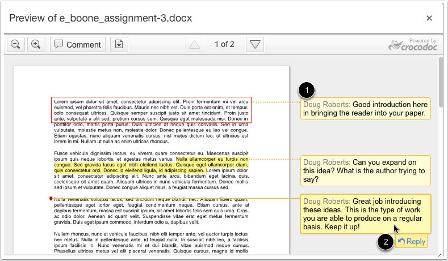
Task: Click the resize handle at the dialog corner
Action: [439, 255]
